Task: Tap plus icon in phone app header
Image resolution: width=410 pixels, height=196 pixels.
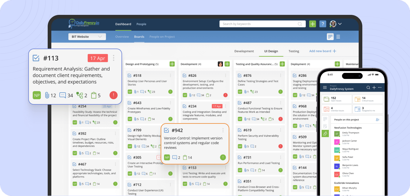Action: [x=374, y=87]
